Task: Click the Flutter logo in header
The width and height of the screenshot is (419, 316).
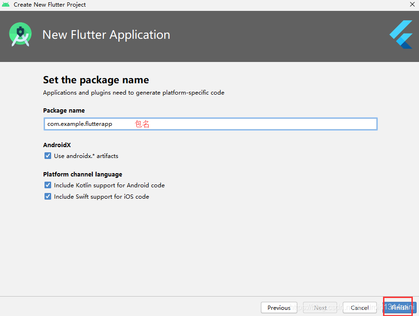Action: (401, 35)
